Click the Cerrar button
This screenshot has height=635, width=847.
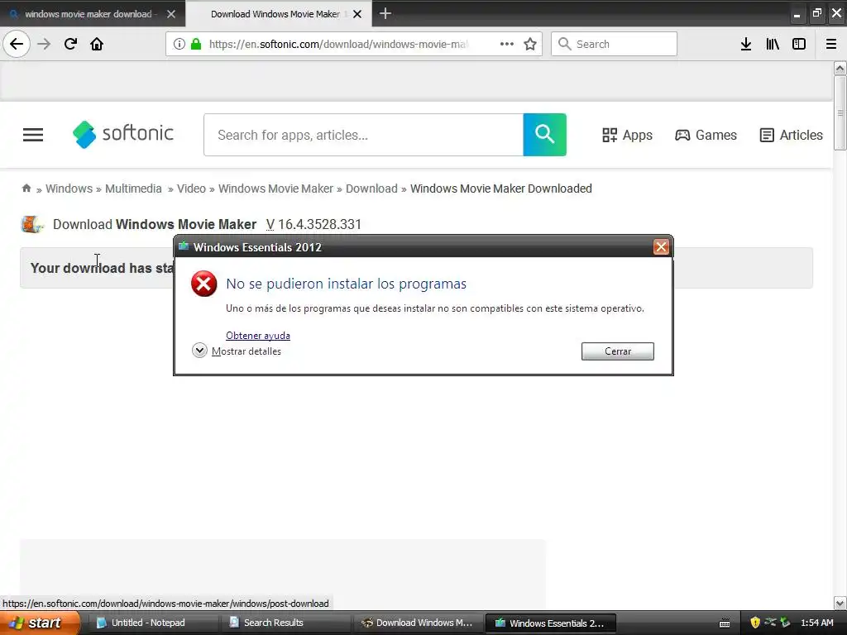click(x=617, y=351)
